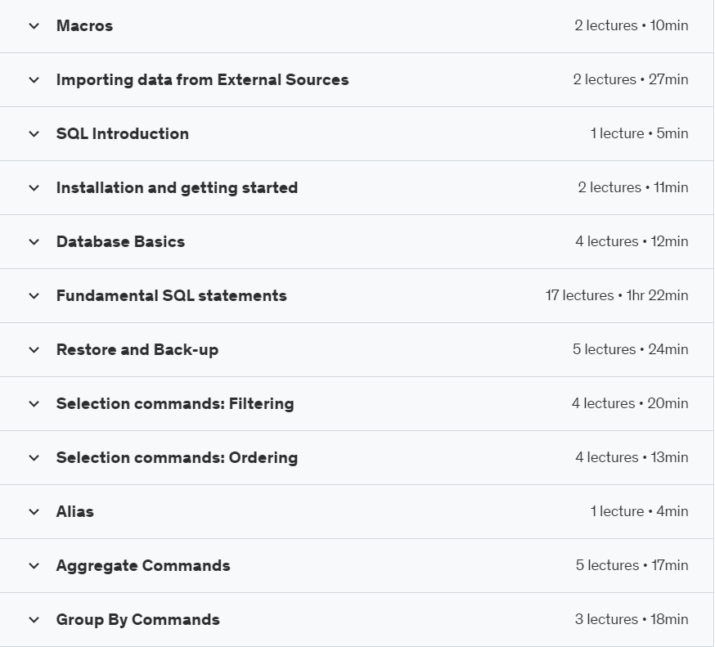
Task: Open the Aggregate Commands section title
Action: click(143, 566)
